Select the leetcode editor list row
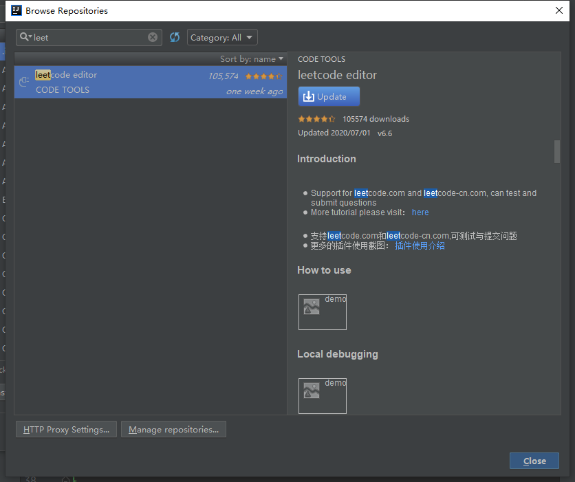Viewport: 575px width, 482px height. click(151, 82)
